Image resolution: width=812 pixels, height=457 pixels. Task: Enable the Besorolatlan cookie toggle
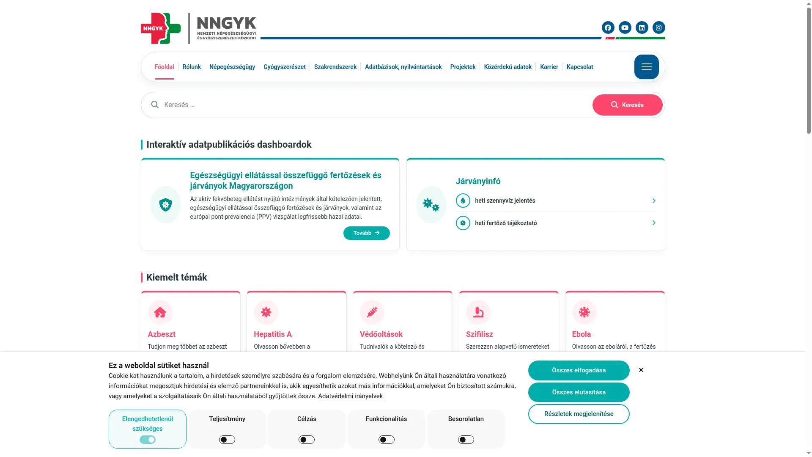[x=466, y=440]
